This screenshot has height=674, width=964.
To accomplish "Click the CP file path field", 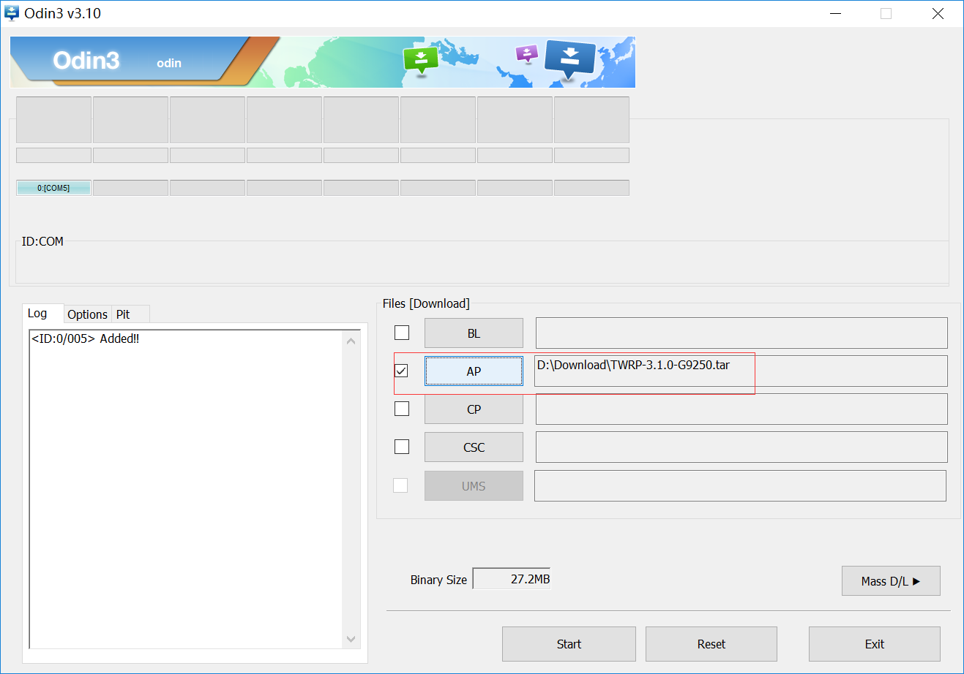I will (741, 409).
